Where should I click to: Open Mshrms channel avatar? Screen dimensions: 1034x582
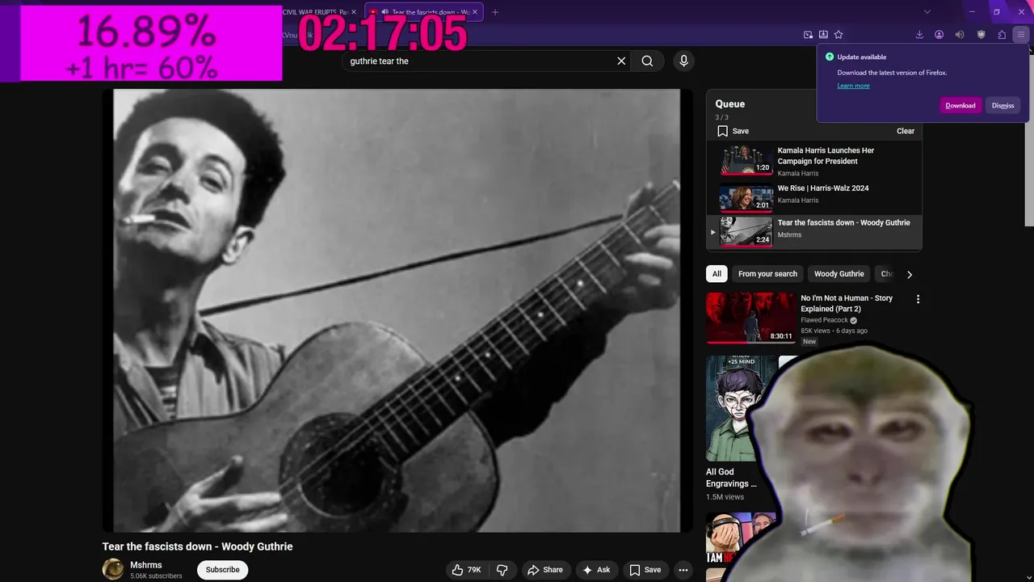coord(113,569)
